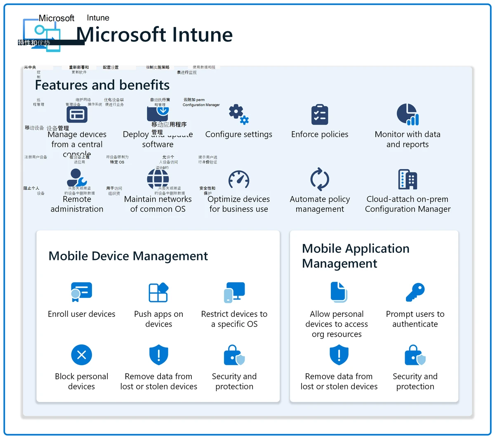Click the Configure settings gears icon

(x=239, y=114)
